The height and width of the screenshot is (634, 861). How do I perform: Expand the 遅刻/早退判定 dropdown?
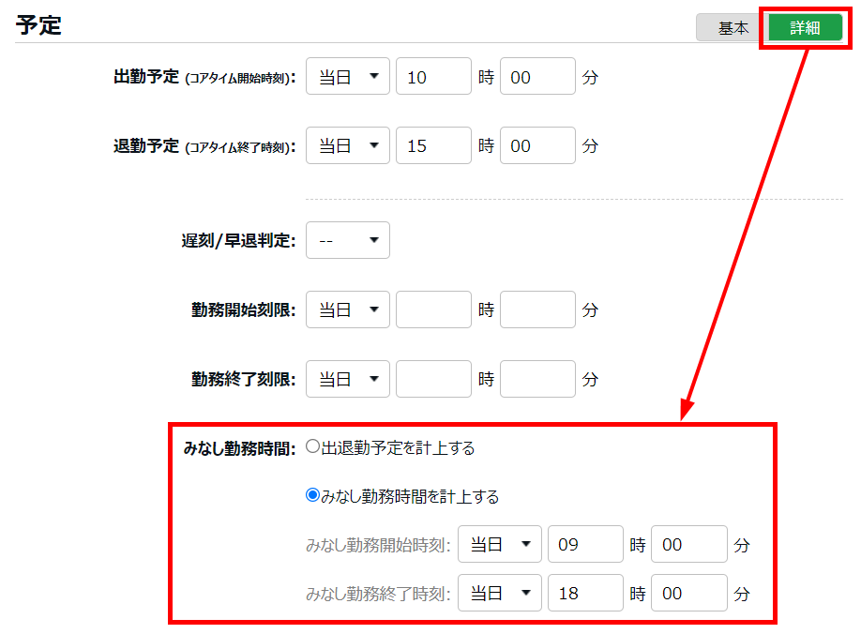click(x=348, y=240)
